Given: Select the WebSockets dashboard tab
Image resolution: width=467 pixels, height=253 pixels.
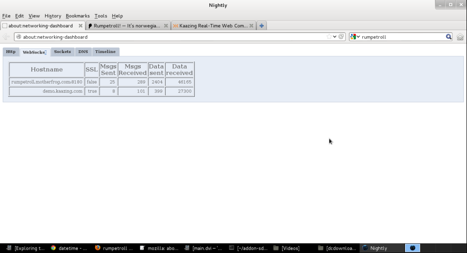Looking at the screenshot, I should pyautogui.click(x=35, y=52).
